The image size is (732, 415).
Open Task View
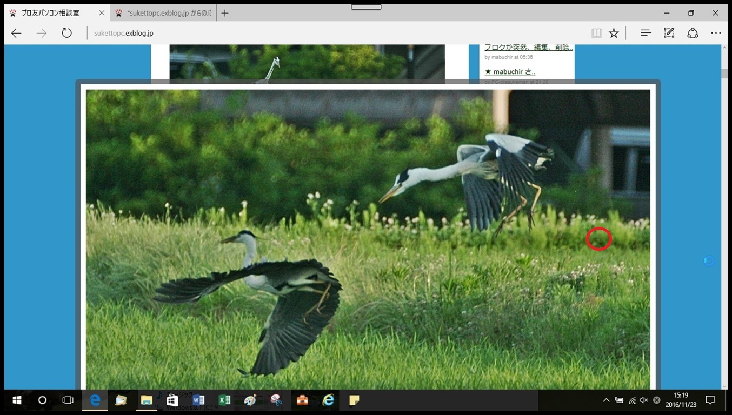(68, 400)
